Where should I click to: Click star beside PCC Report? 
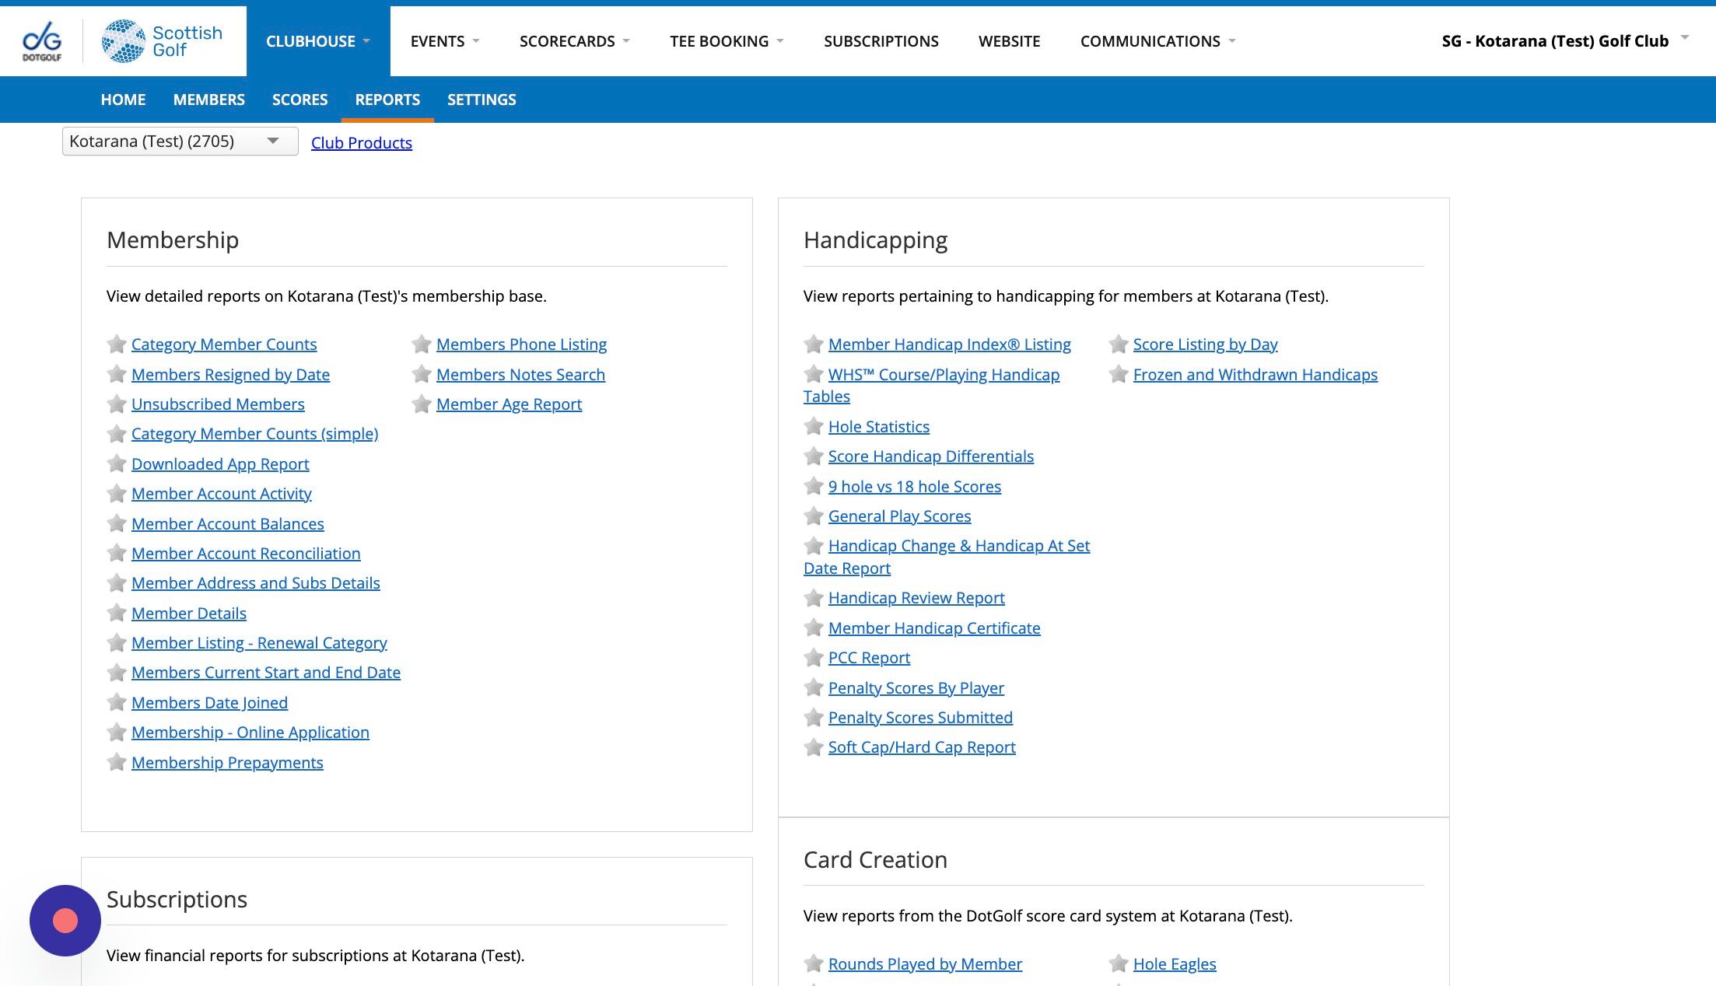coord(814,658)
